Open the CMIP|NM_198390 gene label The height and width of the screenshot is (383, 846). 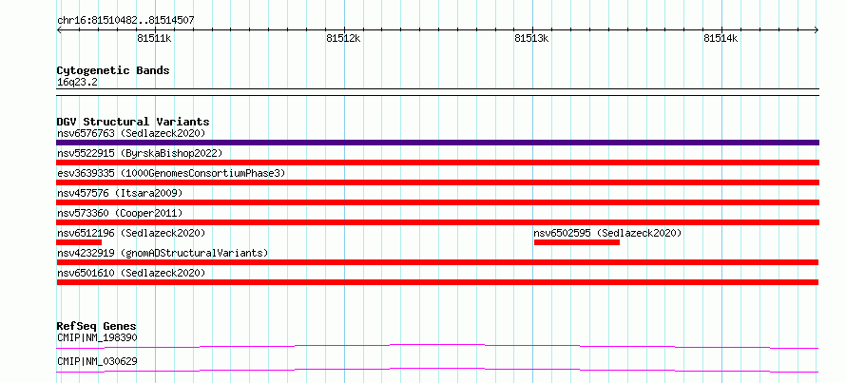click(97, 338)
